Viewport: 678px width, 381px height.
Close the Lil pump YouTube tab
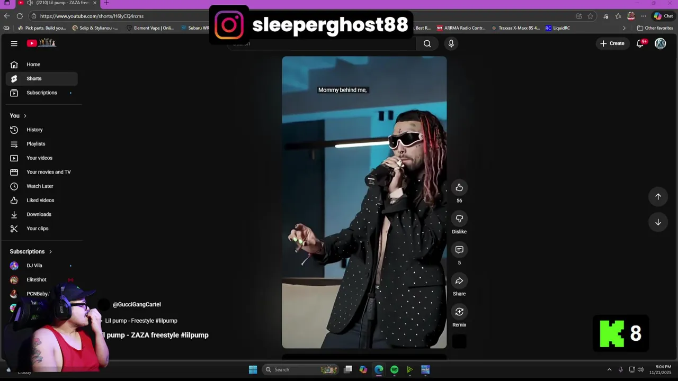tap(95, 3)
